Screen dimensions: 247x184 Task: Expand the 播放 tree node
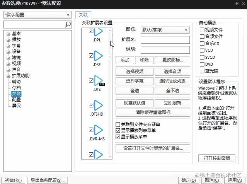tap(8, 40)
